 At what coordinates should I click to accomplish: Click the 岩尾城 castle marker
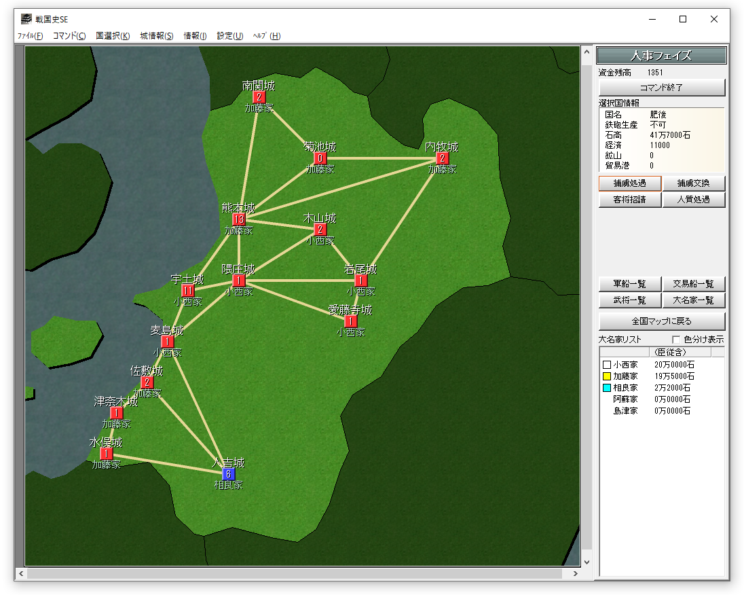point(360,281)
